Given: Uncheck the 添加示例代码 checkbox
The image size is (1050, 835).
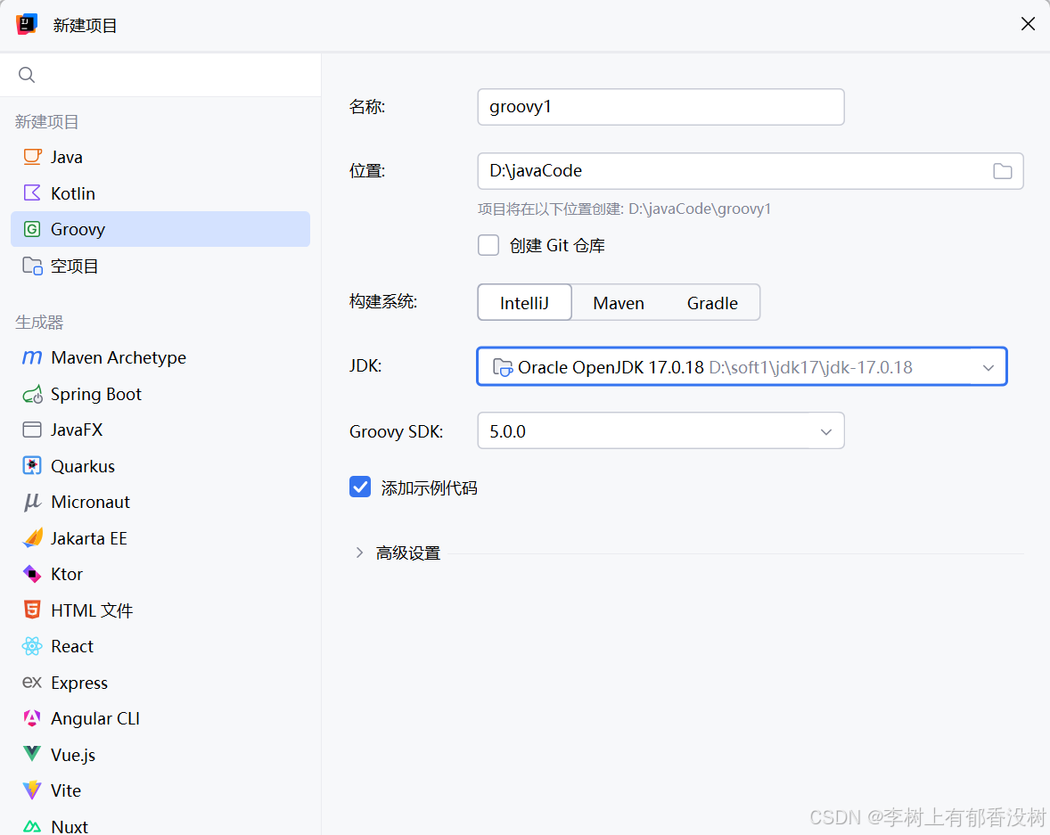Looking at the screenshot, I should (x=360, y=487).
